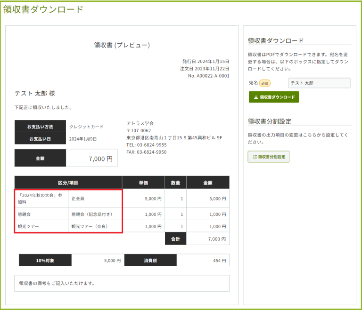
Task: Click the 宛名 input field containing テスト 太郎
Action: click(319, 83)
